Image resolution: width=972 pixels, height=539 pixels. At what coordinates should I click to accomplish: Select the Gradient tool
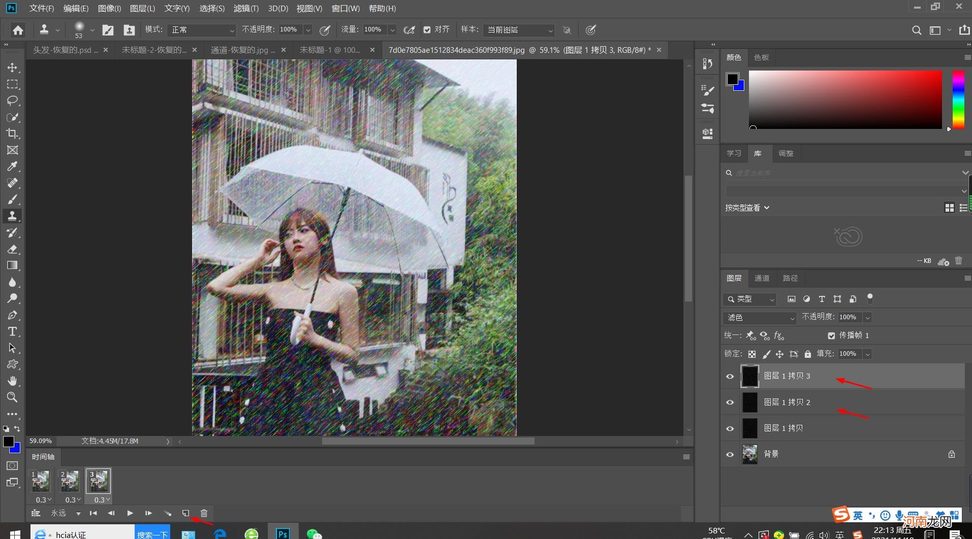(12, 265)
